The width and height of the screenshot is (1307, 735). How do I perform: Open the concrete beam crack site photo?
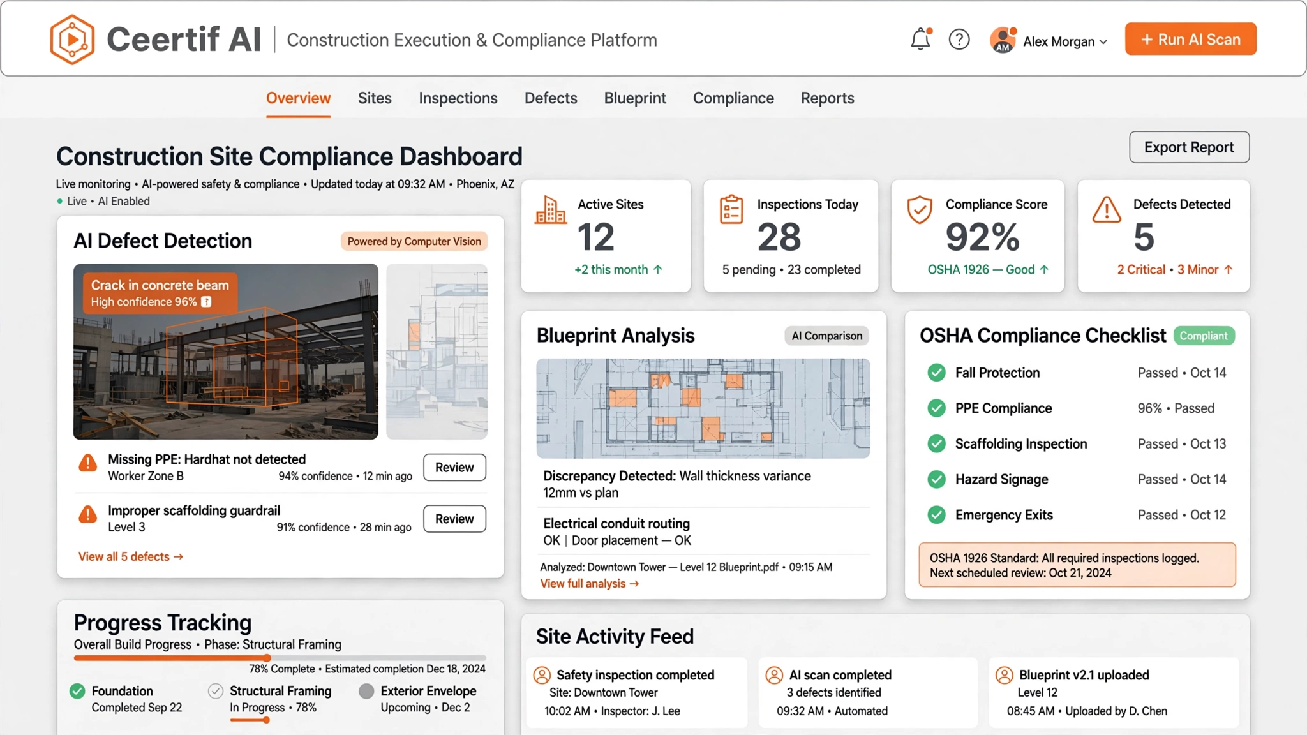226,352
